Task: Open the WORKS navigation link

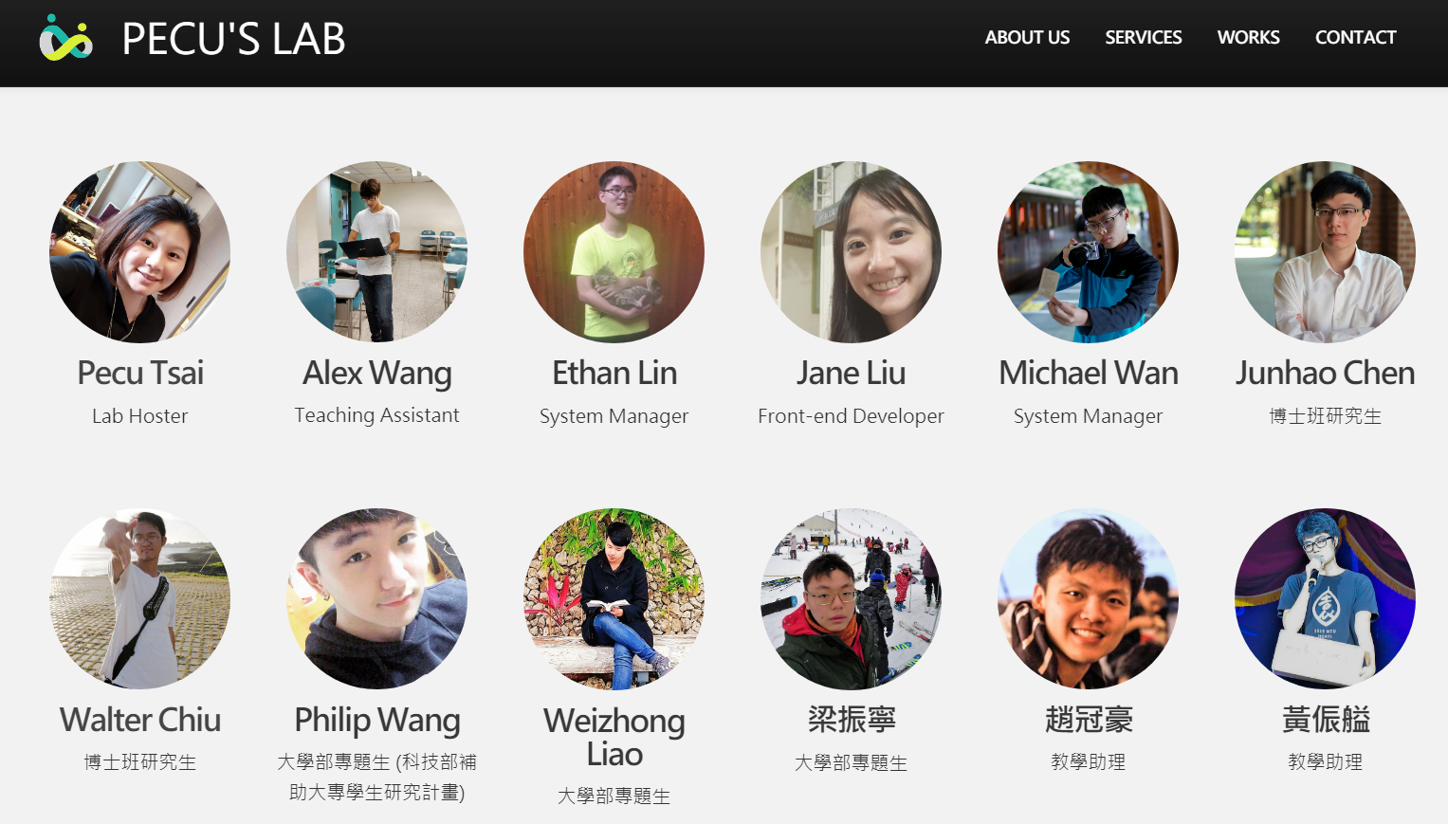Action: click(1248, 38)
